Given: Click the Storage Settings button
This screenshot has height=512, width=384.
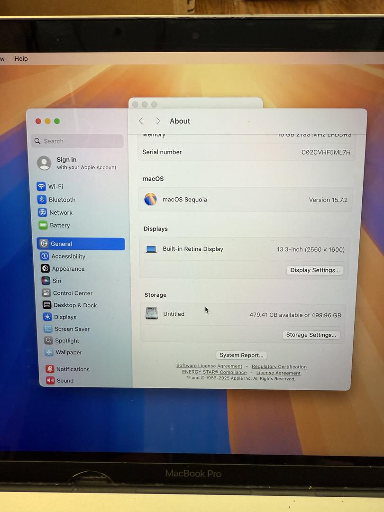Looking at the screenshot, I should tap(311, 335).
